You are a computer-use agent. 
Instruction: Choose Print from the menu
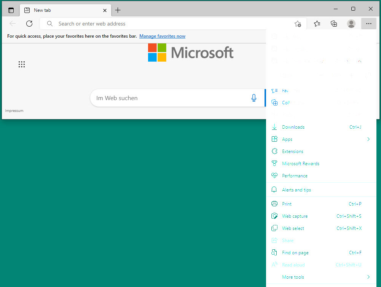point(321,204)
